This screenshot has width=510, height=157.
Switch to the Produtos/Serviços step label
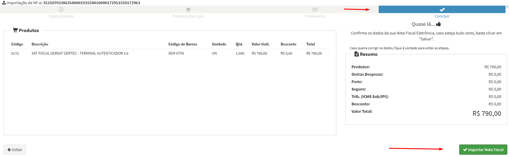(188, 16)
